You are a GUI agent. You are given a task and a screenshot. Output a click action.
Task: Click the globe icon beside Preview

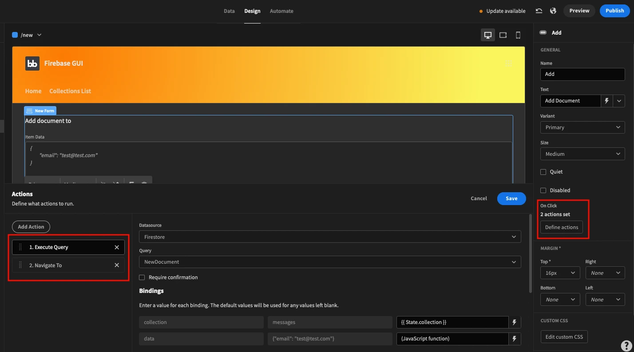coord(553,11)
